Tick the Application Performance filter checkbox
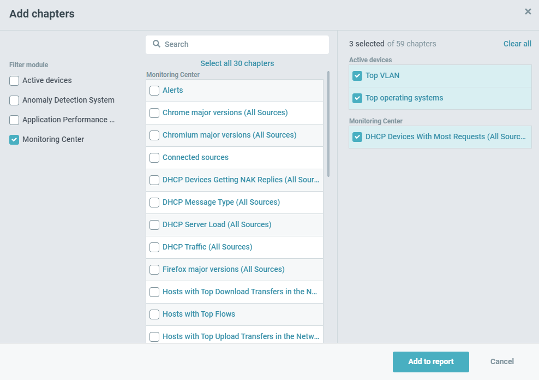The height and width of the screenshot is (380, 539). point(14,120)
